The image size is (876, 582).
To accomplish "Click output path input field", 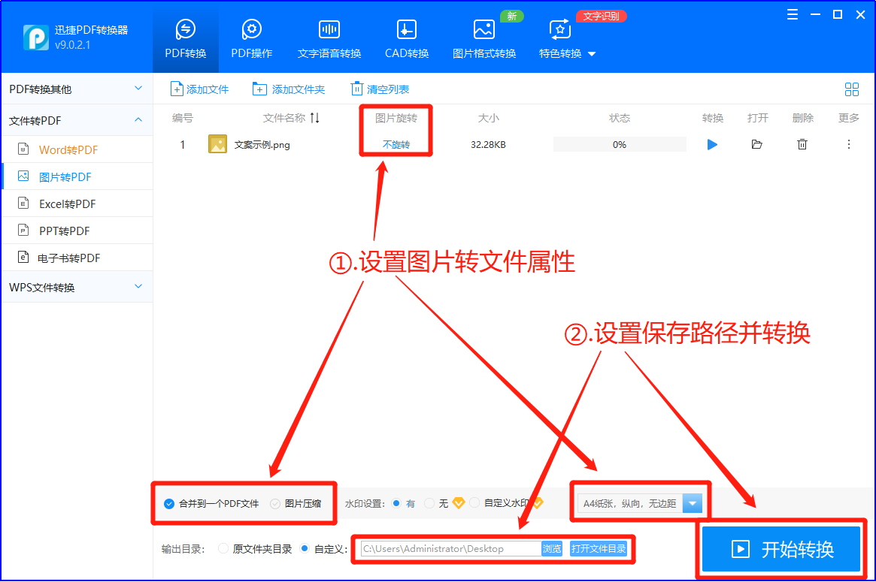I will (451, 548).
